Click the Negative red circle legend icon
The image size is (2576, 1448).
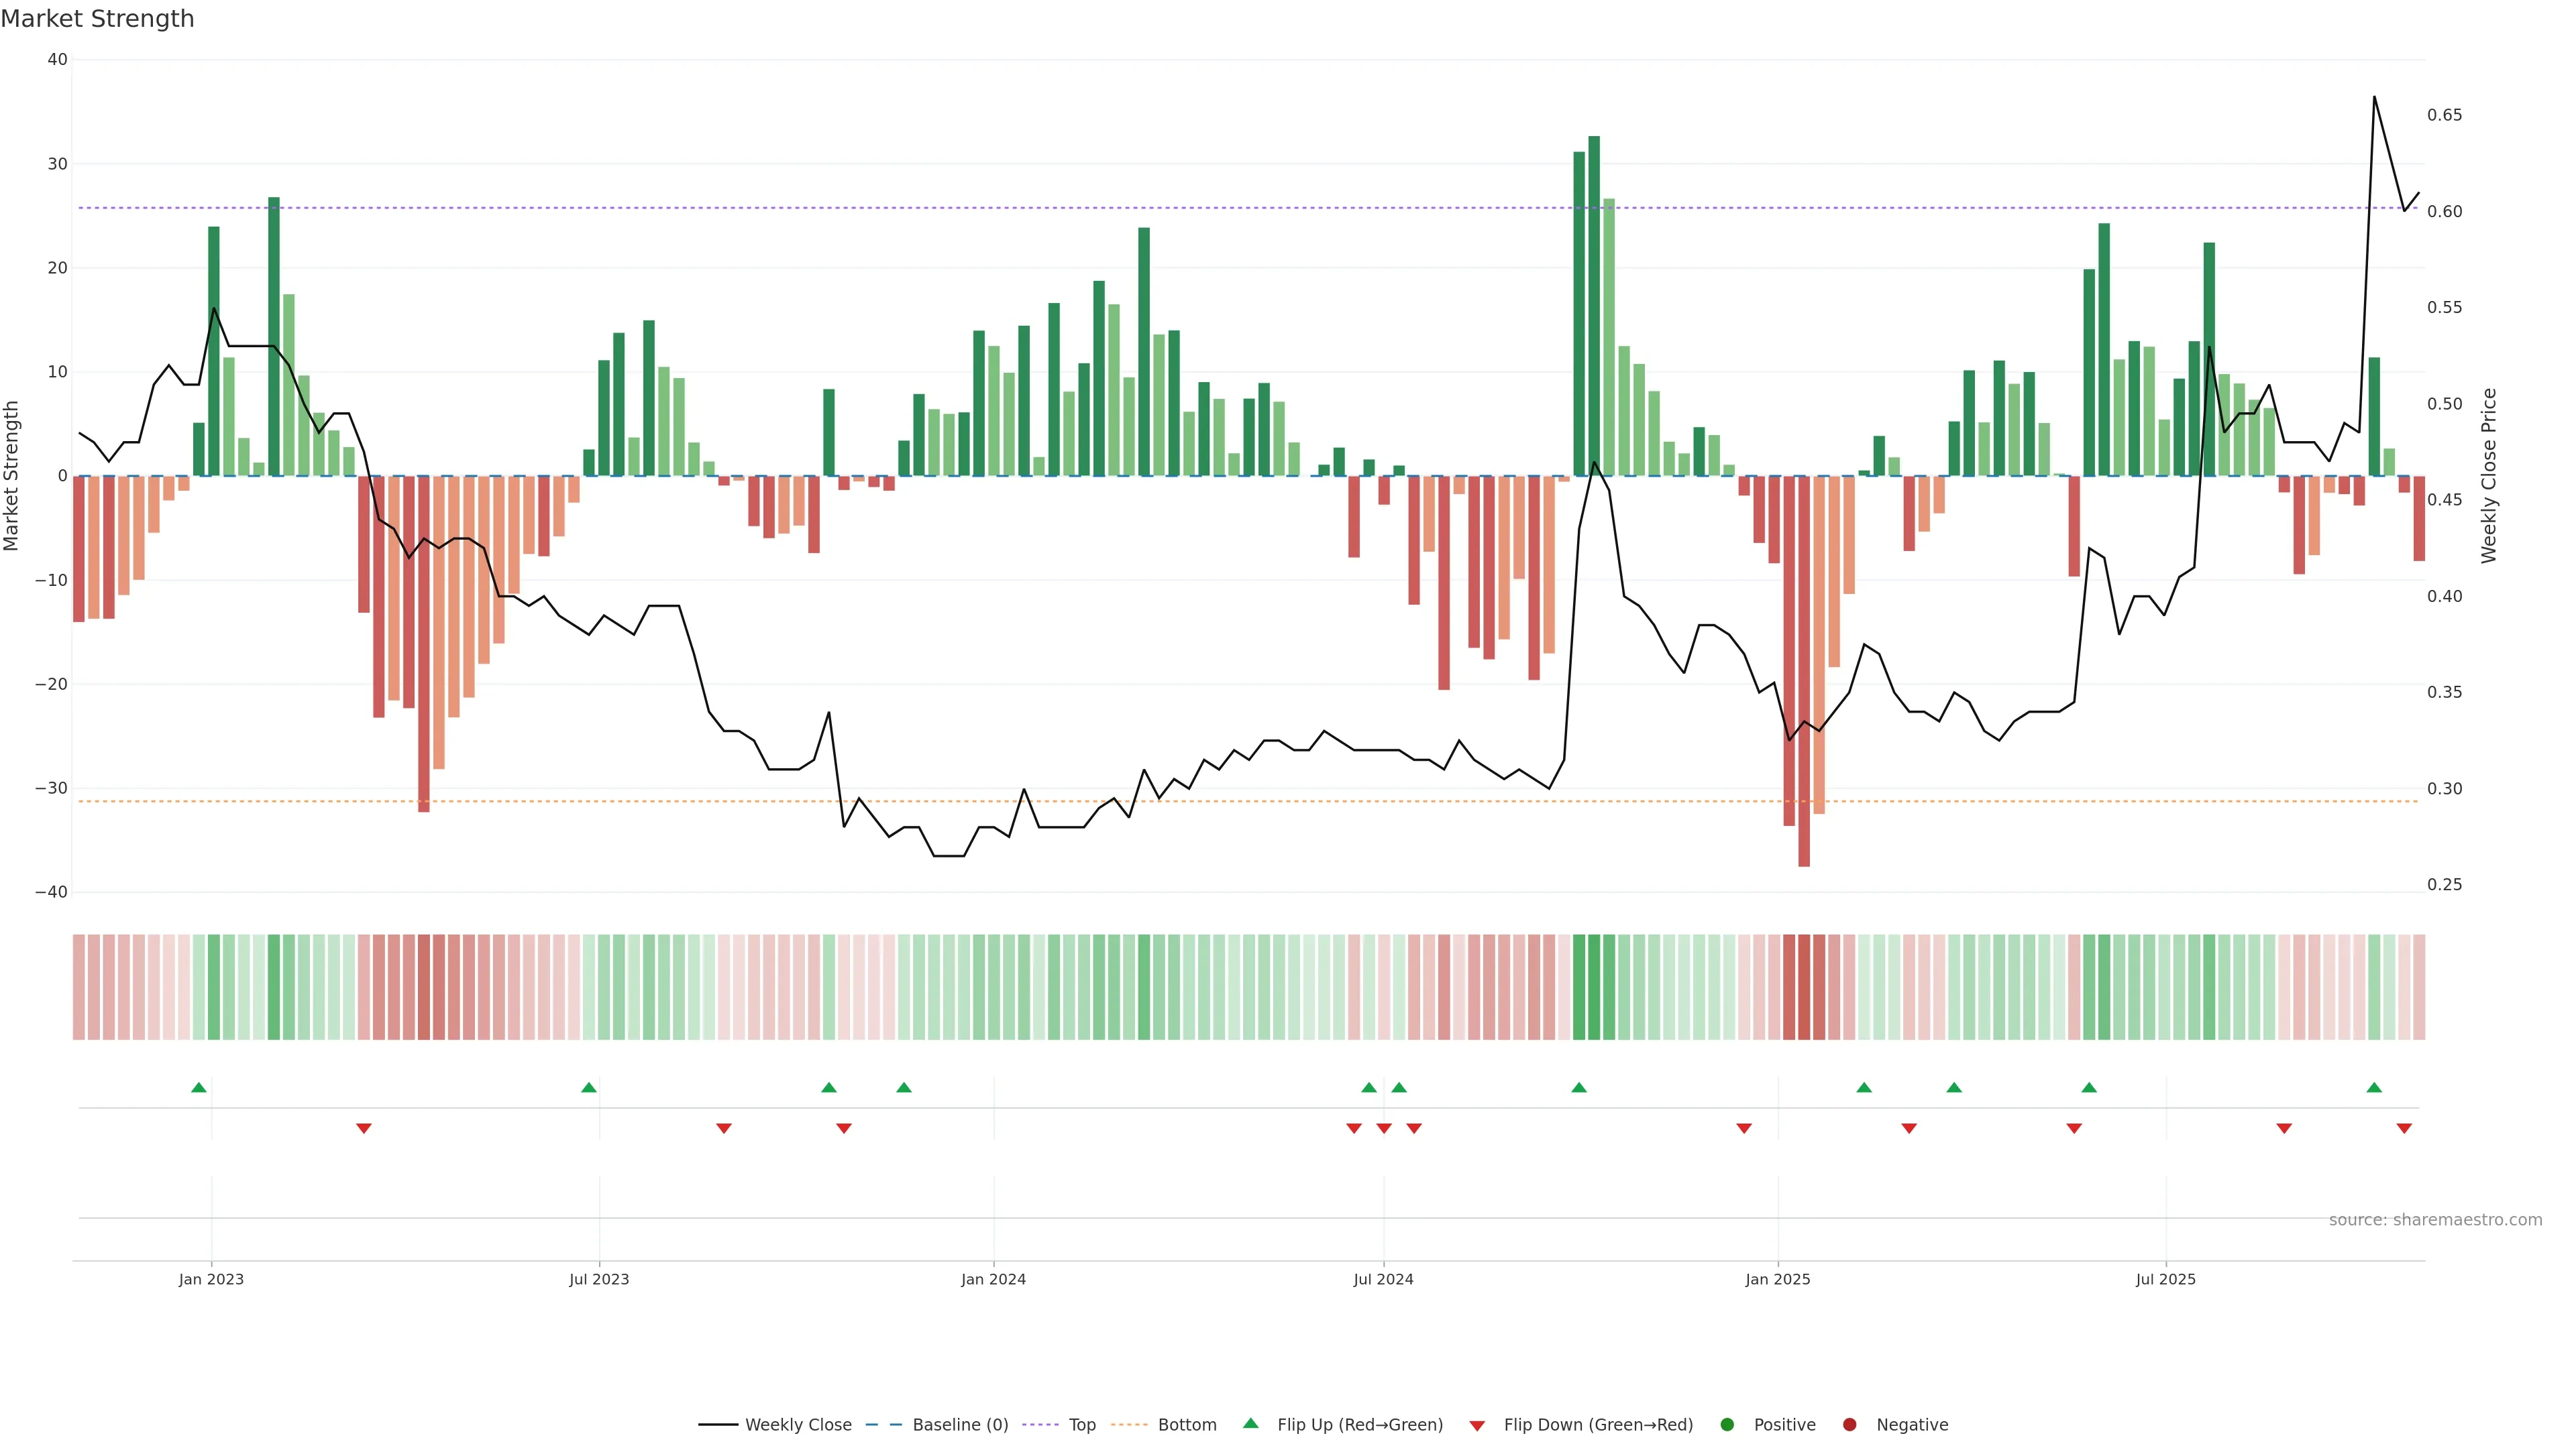pyautogui.click(x=1849, y=1425)
